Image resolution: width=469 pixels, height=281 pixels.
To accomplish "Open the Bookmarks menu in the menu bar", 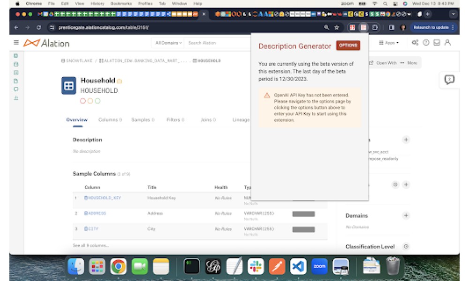I will pyautogui.click(x=121, y=4).
